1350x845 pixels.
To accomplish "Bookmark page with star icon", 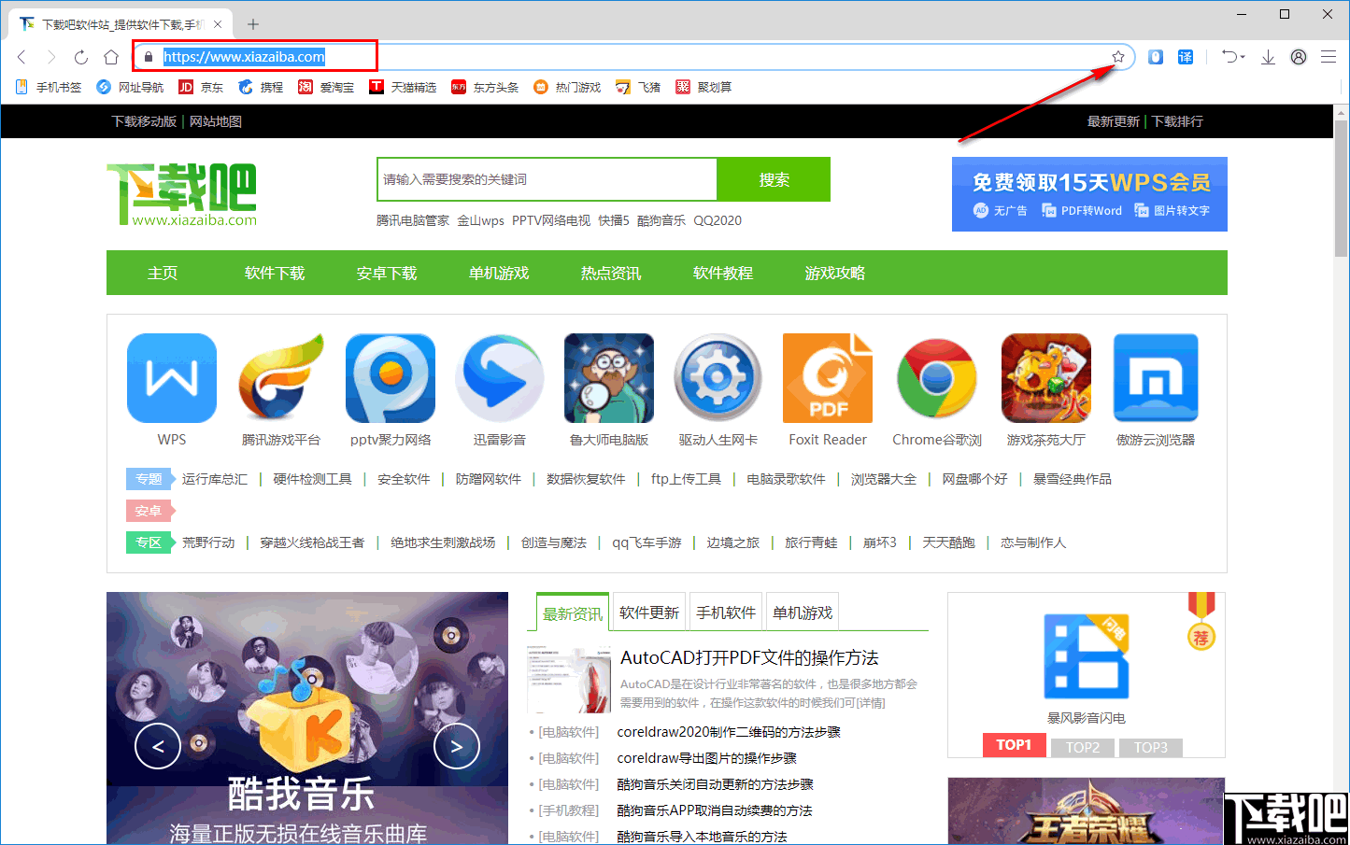I will coord(1118,57).
